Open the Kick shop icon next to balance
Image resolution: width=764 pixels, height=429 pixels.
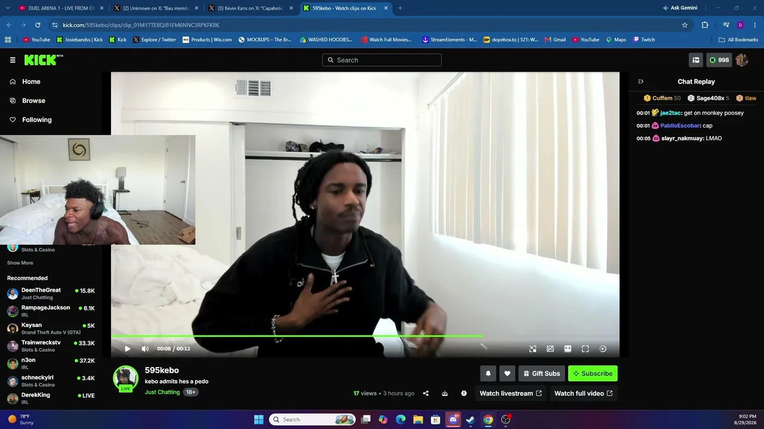click(x=696, y=60)
